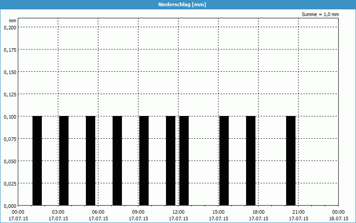Select the 0,025 y-axis tick label
The image size is (356, 223).
click(x=9, y=183)
